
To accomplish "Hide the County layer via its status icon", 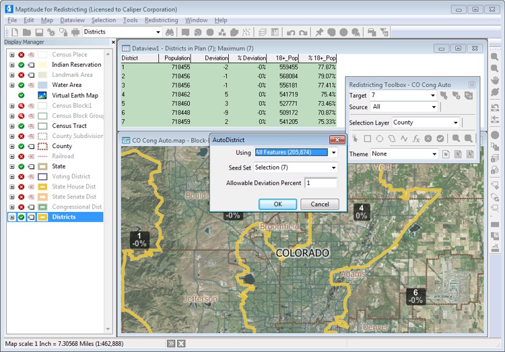I will [x=22, y=146].
